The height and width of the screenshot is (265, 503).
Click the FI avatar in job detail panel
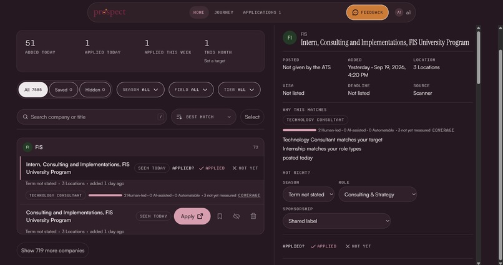click(x=290, y=38)
